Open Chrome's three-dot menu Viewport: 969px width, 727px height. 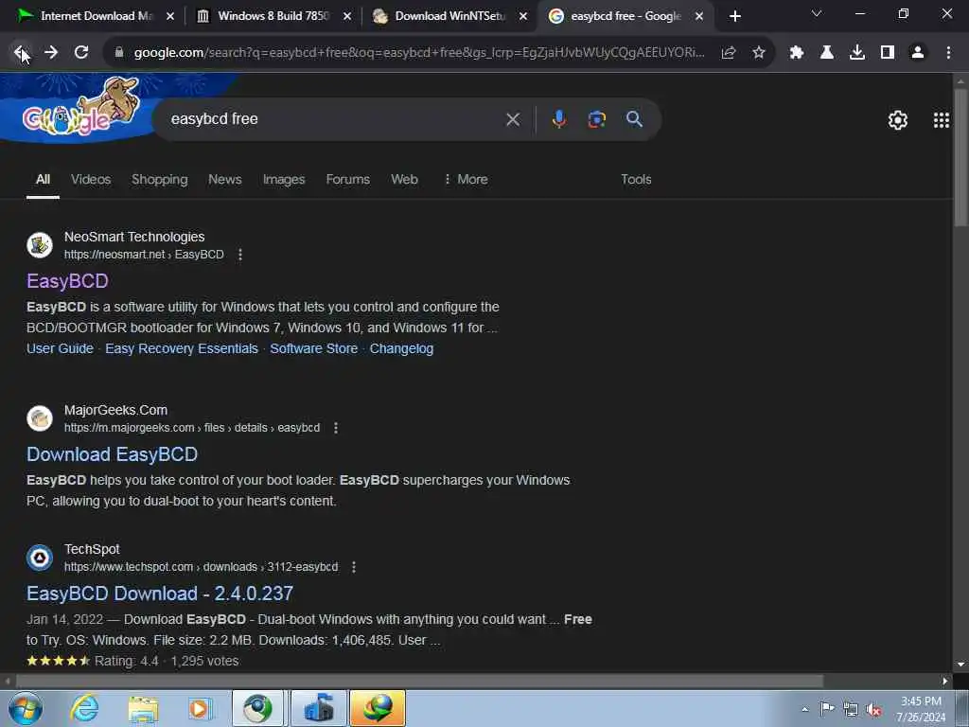pos(948,53)
